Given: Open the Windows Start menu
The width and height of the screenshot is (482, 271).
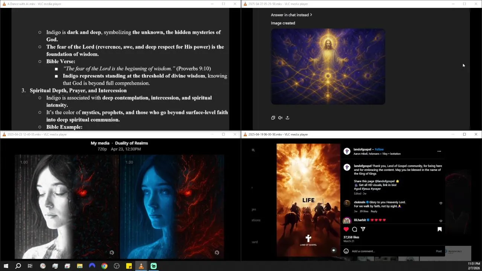Looking at the screenshot, I should point(6,266).
